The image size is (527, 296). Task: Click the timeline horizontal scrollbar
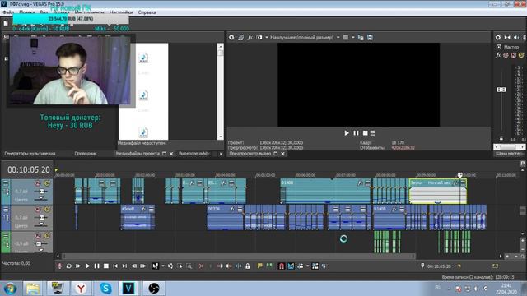pyautogui.click(x=239, y=256)
